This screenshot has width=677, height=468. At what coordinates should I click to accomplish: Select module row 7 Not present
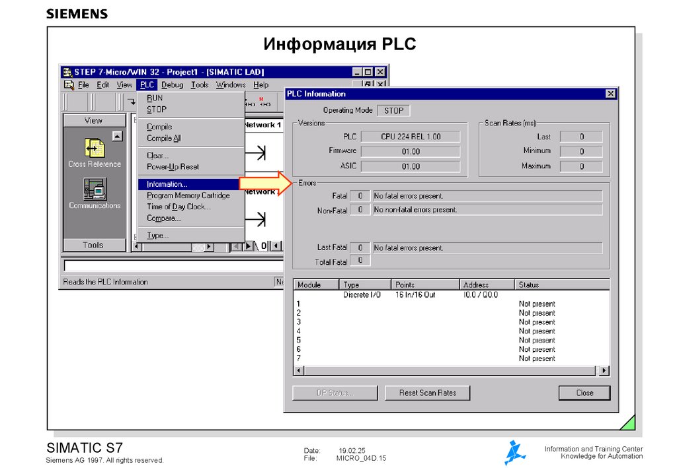coord(451,358)
